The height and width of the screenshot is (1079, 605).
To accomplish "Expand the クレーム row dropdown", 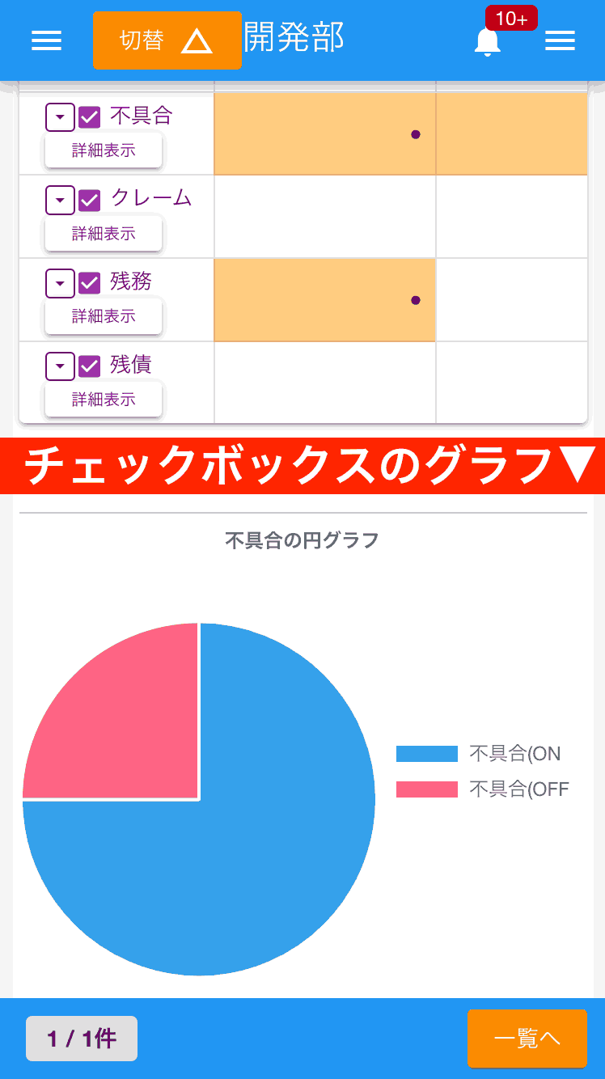I will 59,200.
